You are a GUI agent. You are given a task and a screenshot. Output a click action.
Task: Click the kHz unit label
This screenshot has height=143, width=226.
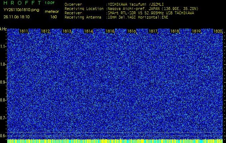pos(3,29)
